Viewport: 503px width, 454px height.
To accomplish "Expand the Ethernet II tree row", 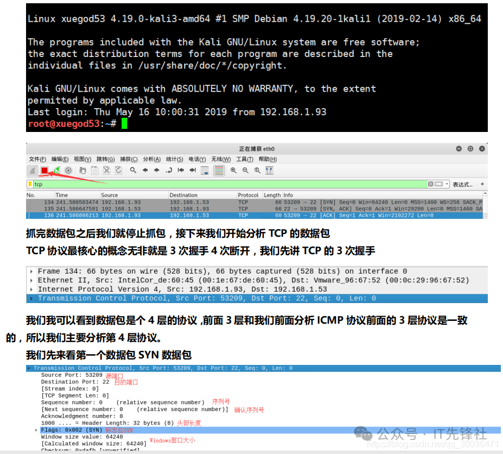I will tap(32, 280).
